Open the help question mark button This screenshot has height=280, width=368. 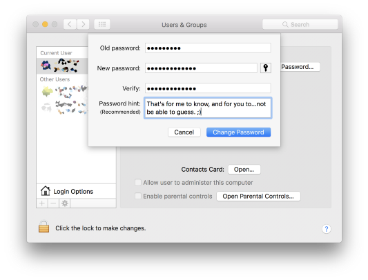point(326,229)
